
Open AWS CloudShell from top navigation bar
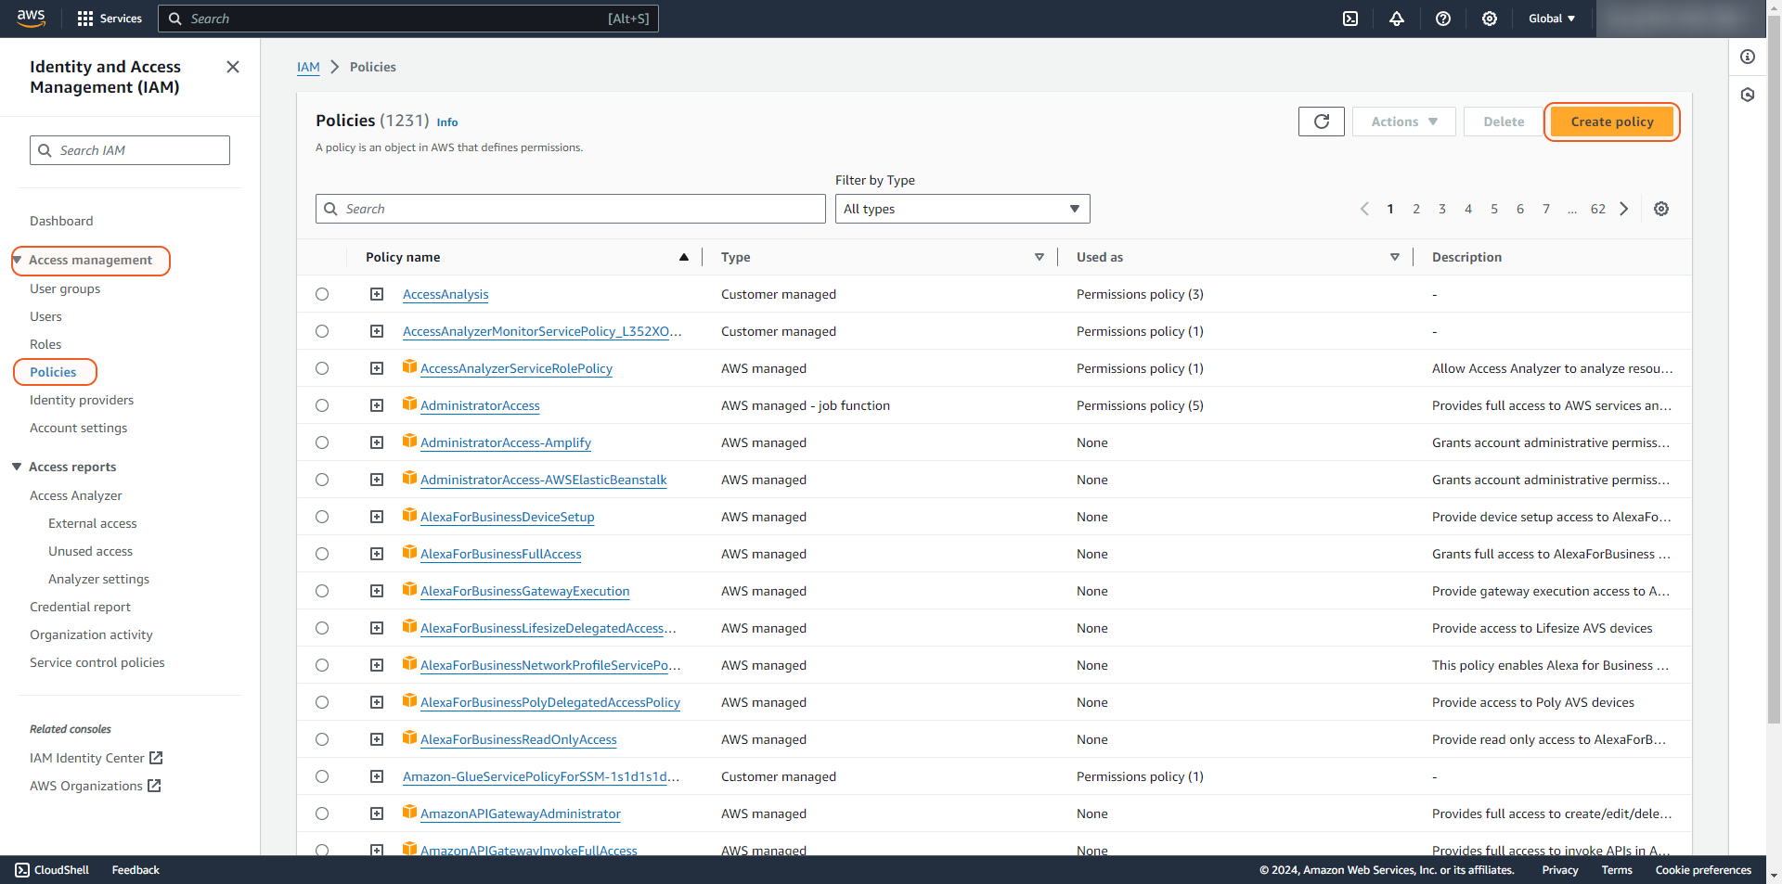click(x=1350, y=19)
